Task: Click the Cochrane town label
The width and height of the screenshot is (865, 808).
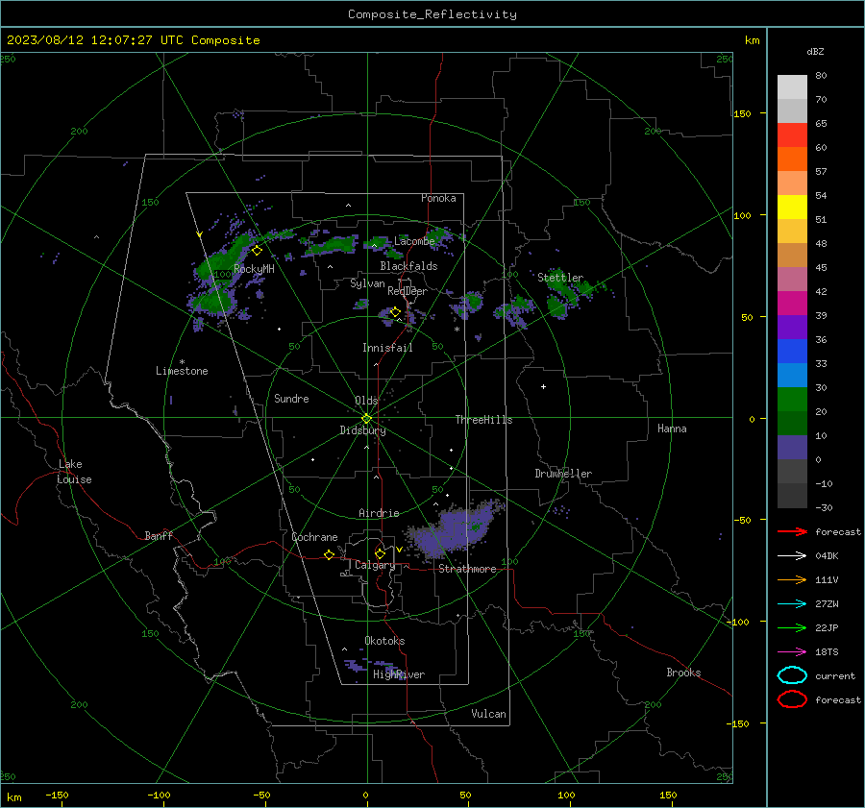Action: [x=314, y=537]
